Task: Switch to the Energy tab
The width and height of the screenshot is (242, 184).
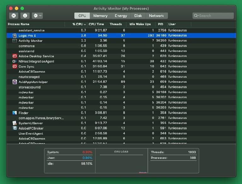Action: click(121, 16)
